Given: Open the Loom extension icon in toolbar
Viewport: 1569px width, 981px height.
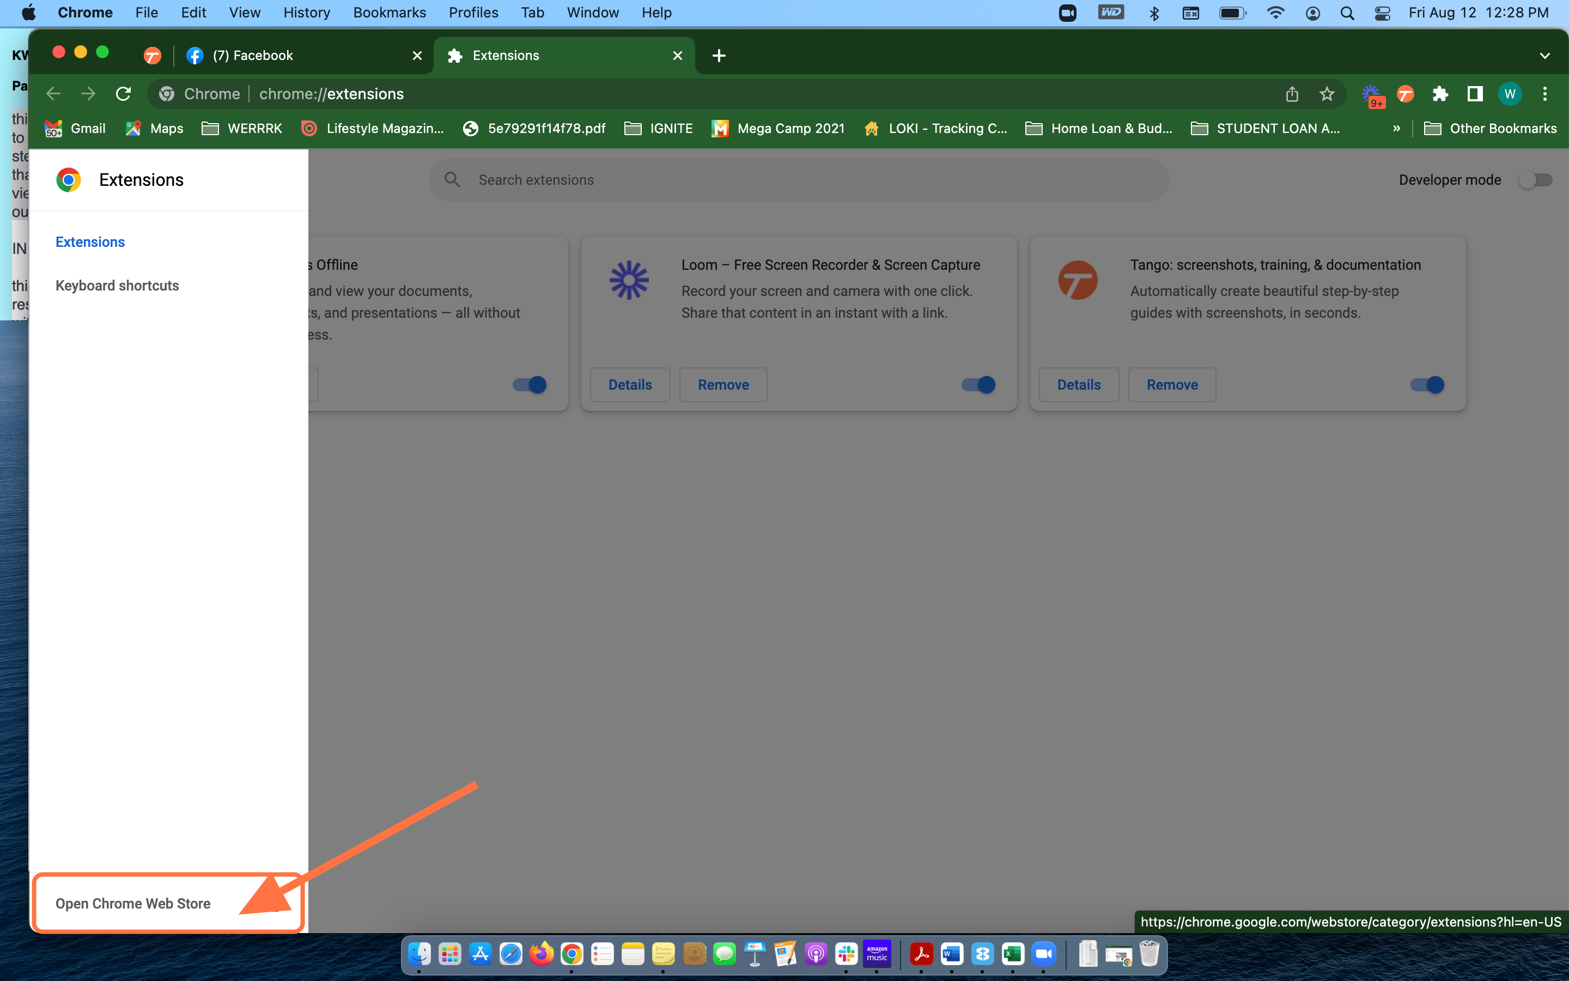Looking at the screenshot, I should coord(1371,95).
